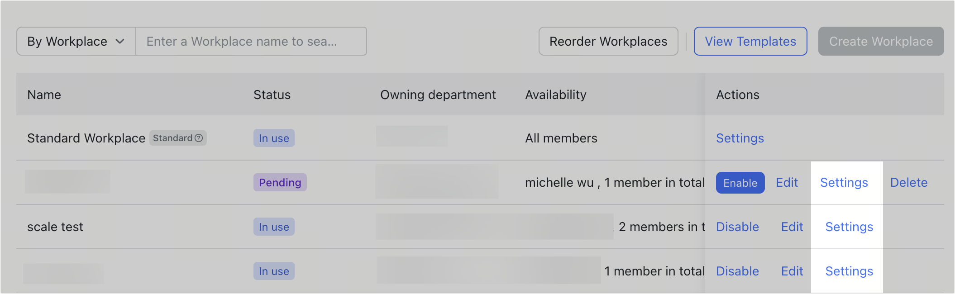
Task: Click the Name column header
Action: [44, 95]
